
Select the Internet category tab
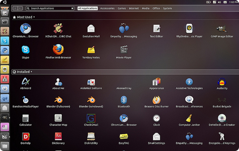(x=134, y=8)
